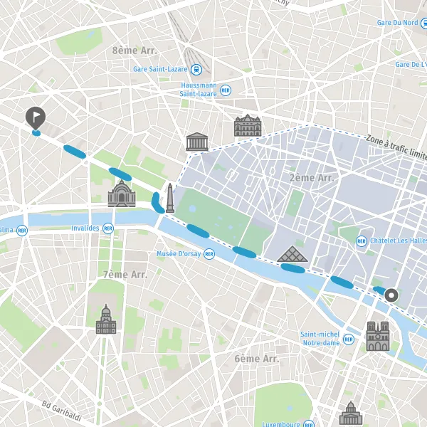Click the Haussmann Saint-Lazare RER badge
This screenshot has width=427, height=427.
[226, 90]
